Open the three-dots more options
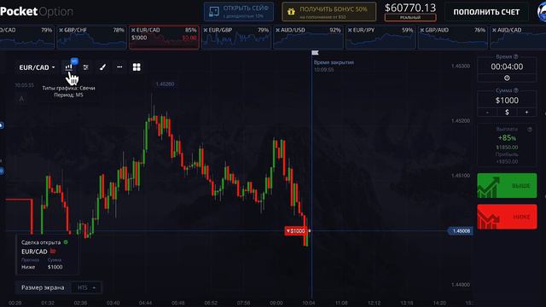The height and width of the screenshot is (307, 546). 119,67
